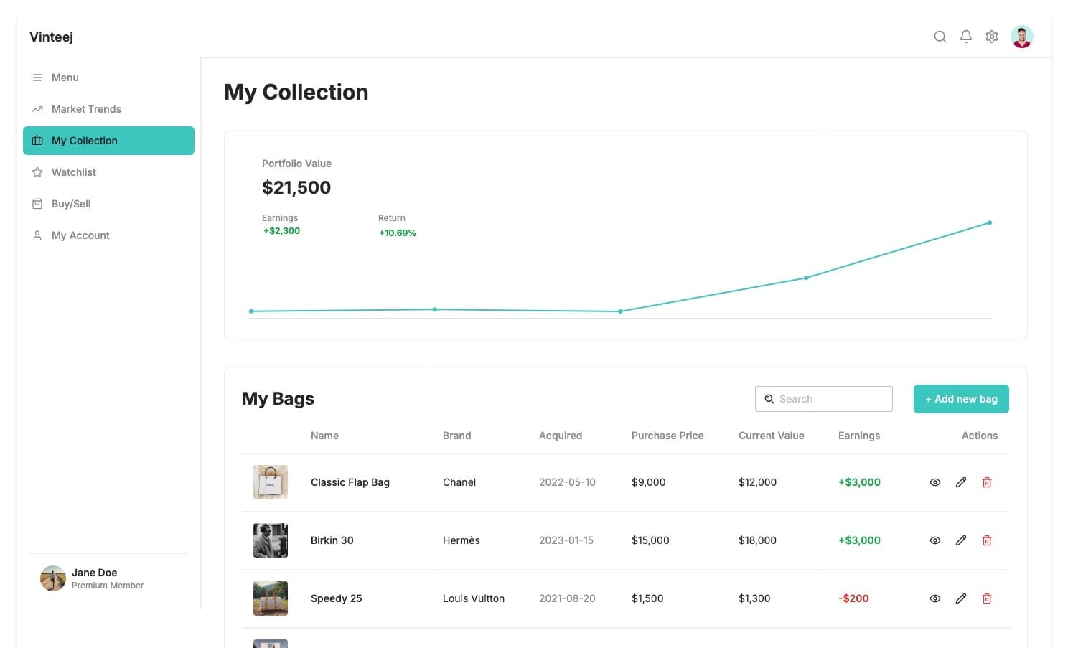Click Speedy 25 thumbnail image
This screenshot has height=648, width=1068.
pos(271,598)
